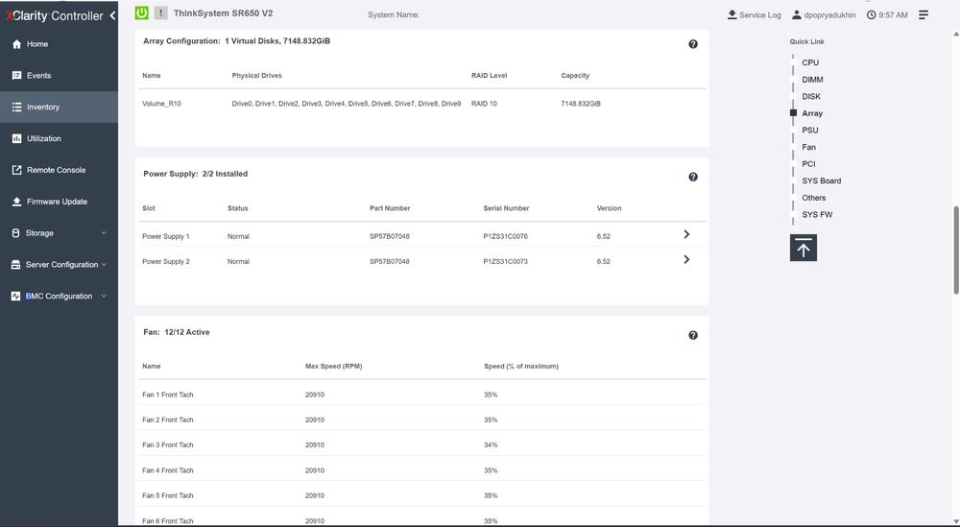
Task: Open help for Array Configuration section
Action: [x=693, y=44]
